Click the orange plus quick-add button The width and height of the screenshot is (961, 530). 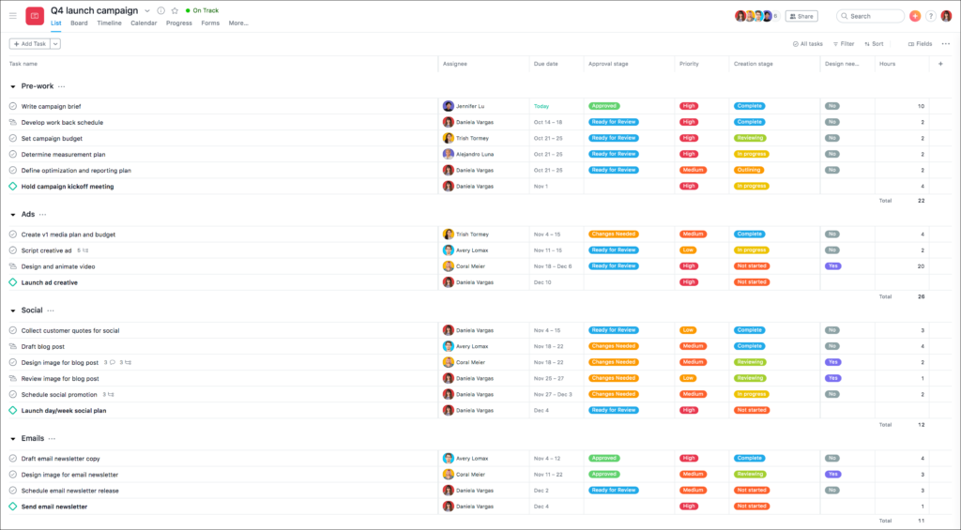(915, 16)
